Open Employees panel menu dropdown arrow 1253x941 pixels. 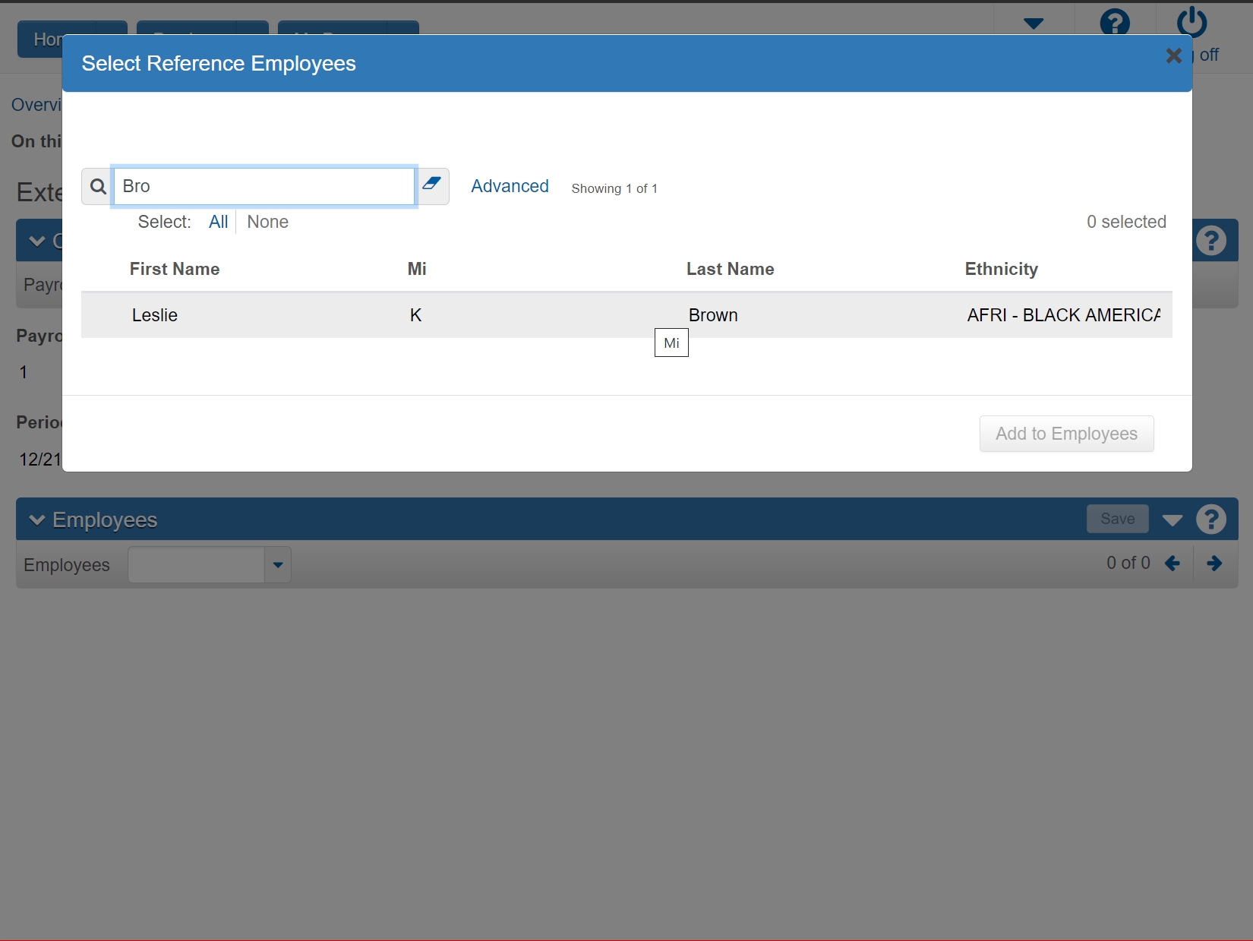[1172, 520]
